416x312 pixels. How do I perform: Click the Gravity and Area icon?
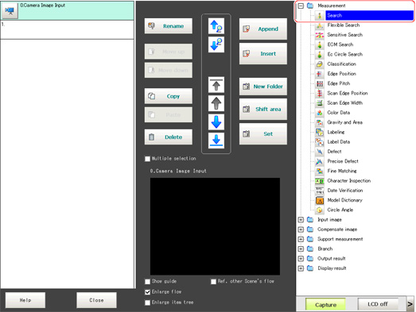pyautogui.click(x=320, y=122)
